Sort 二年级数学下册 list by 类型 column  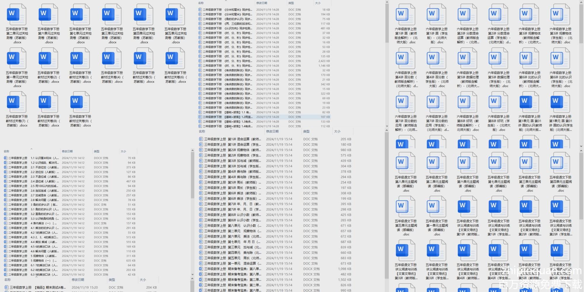point(291,3)
